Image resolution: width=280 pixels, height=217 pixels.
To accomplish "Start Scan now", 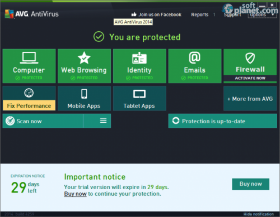I will (43, 121).
